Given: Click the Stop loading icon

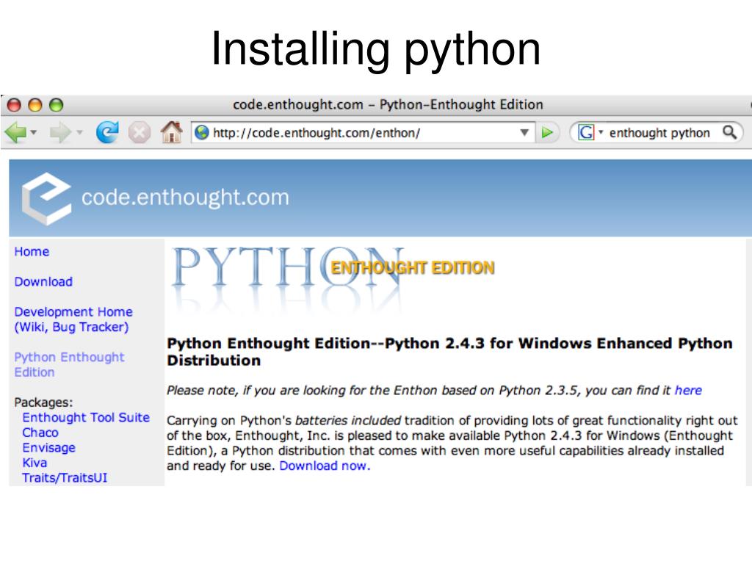Looking at the screenshot, I should 139,132.
